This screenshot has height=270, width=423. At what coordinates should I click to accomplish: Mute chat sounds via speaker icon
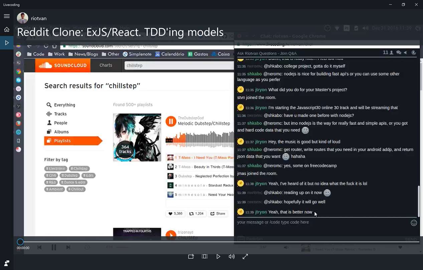pos(405,53)
